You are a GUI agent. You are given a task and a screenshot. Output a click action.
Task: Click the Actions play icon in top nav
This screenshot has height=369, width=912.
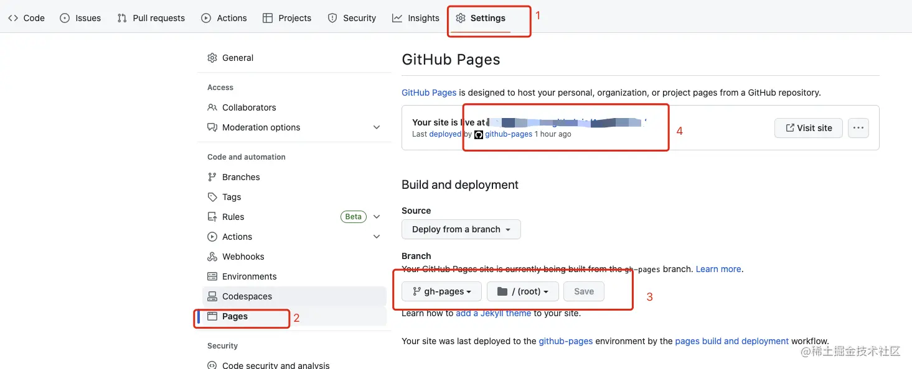[206, 18]
